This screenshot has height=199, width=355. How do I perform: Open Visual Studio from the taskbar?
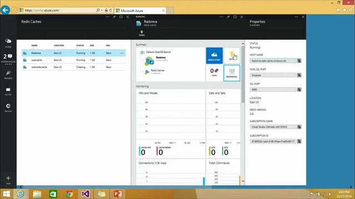(x=85, y=194)
